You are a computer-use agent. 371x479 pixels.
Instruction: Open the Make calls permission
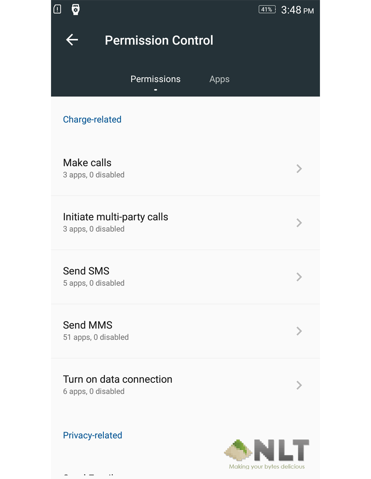coord(185,169)
